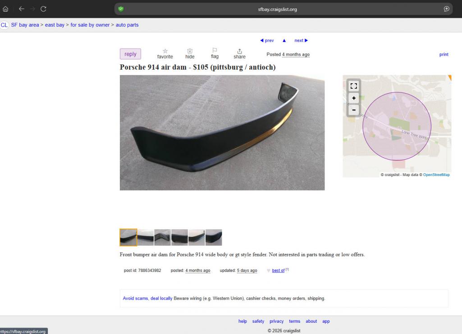Hide this posting with hide icon
This screenshot has height=334, width=462.
190,51
